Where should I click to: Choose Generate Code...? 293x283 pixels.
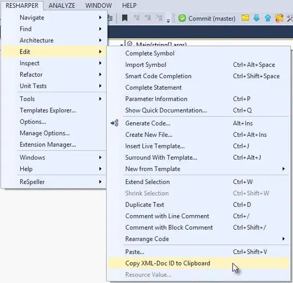click(x=199, y=123)
